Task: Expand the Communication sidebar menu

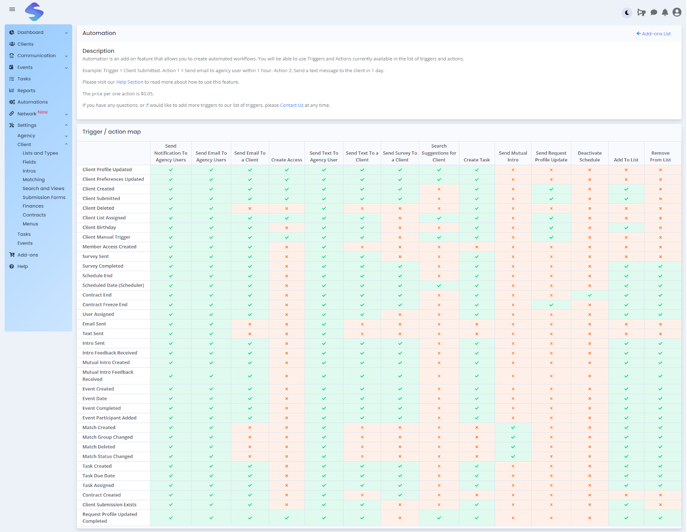Action: [x=36, y=55]
